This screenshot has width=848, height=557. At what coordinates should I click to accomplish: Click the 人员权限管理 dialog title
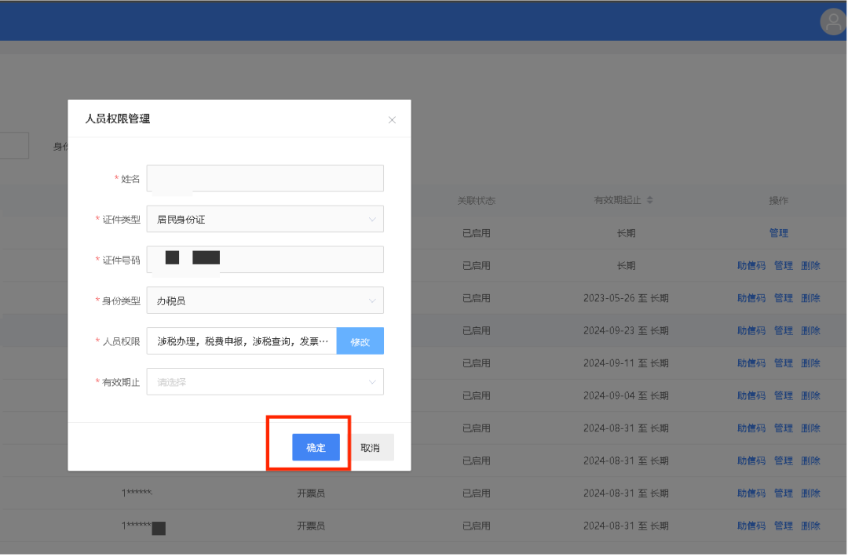(x=118, y=119)
